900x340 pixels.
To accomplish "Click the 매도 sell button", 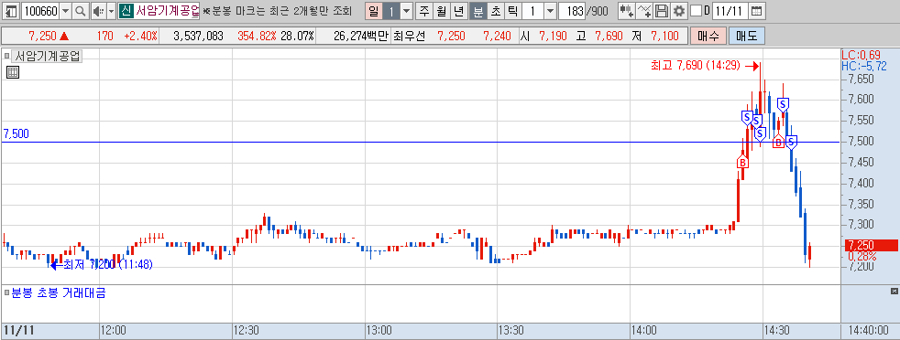I will coord(746,36).
